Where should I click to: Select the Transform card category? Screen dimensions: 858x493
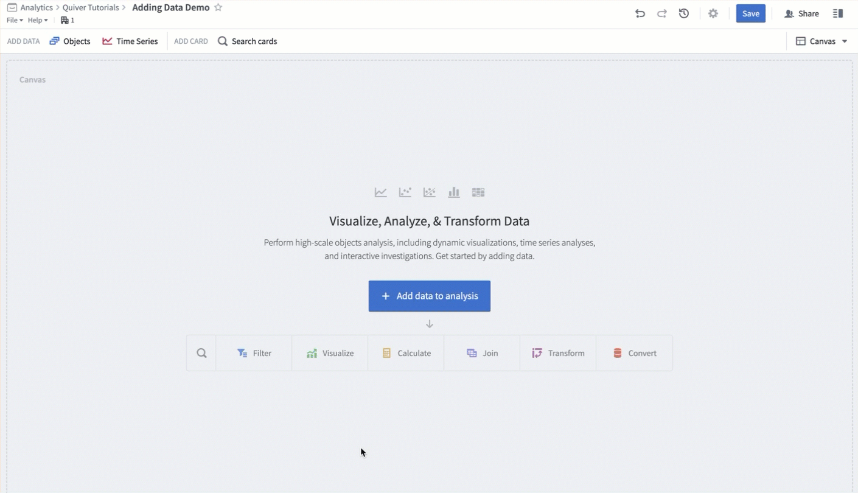[x=558, y=353]
